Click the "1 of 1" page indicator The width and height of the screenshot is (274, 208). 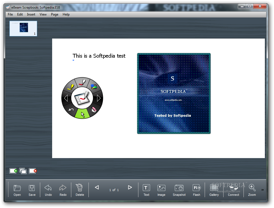click(x=114, y=190)
